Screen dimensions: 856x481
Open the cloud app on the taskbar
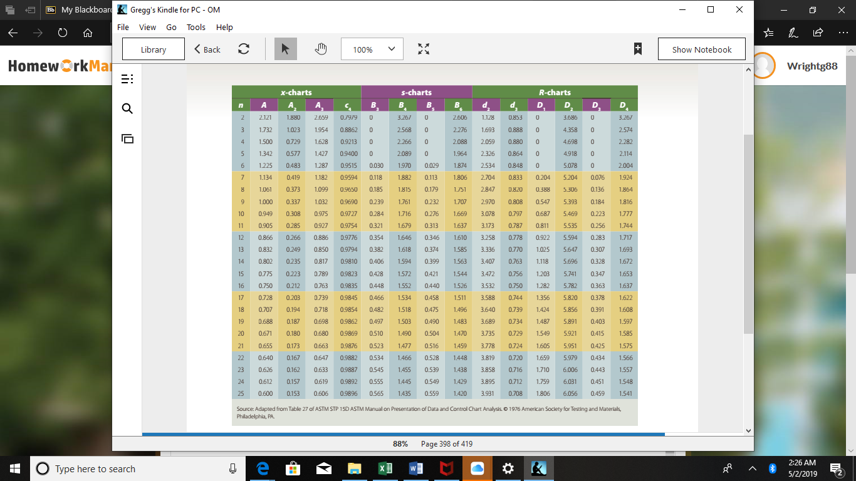[478, 468]
